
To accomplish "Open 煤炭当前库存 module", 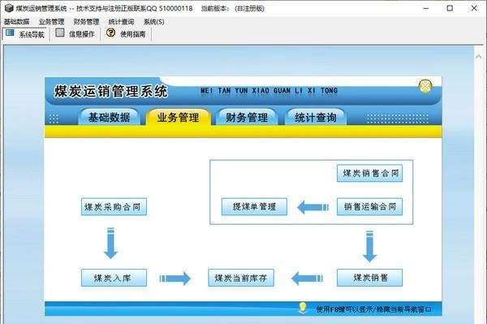I will coord(241,278).
